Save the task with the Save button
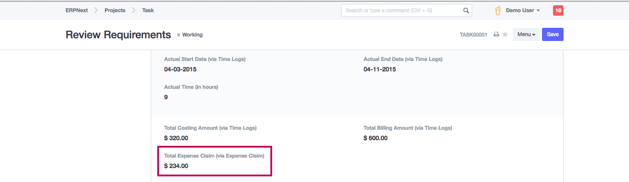The width and height of the screenshot is (629, 182). (553, 34)
